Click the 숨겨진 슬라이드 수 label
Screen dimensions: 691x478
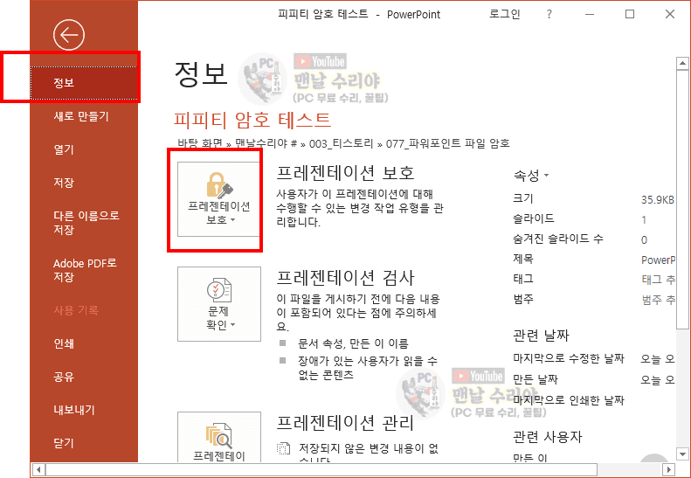coord(558,239)
